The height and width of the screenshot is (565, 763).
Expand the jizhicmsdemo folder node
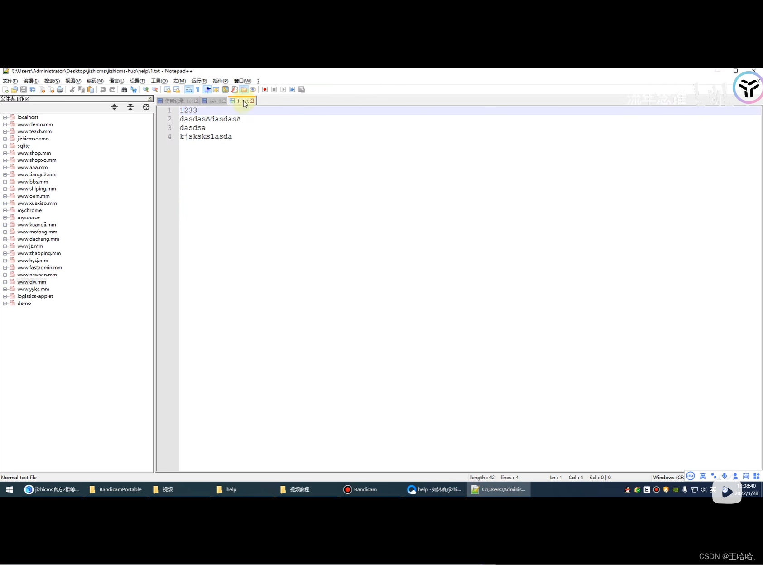coord(5,139)
